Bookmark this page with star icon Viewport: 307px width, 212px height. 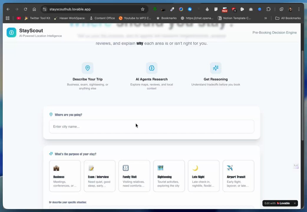pyautogui.click(x=143, y=9)
